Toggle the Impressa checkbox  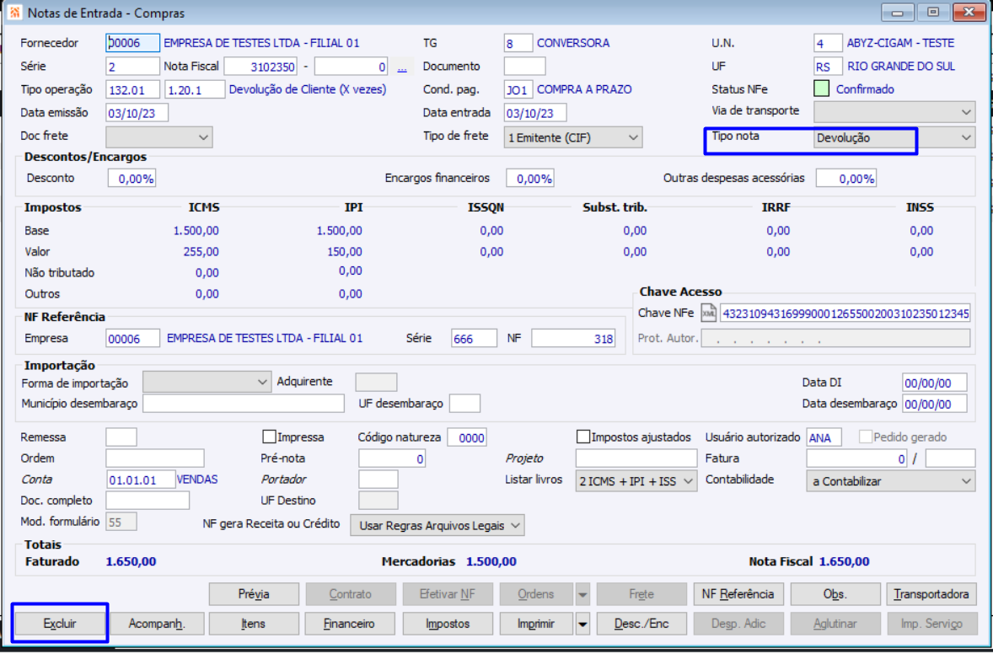[x=270, y=437]
